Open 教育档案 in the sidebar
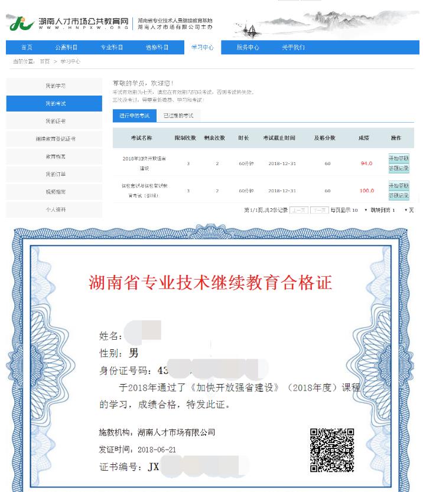The height and width of the screenshot is (492, 423). (x=54, y=156)
